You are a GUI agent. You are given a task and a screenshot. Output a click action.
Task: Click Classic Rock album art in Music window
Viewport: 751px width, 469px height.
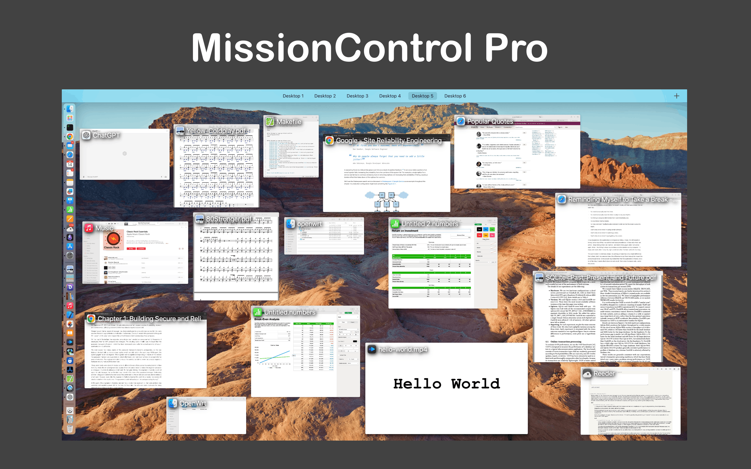click(113, 240)
